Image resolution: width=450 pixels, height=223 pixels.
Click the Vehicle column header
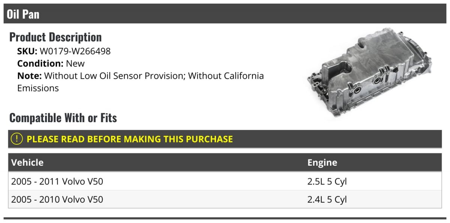click(x=27, y=162)
